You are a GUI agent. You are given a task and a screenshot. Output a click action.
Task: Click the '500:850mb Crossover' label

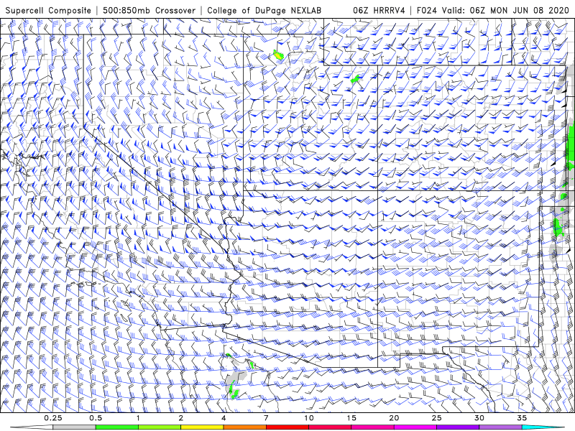(149, 11)
